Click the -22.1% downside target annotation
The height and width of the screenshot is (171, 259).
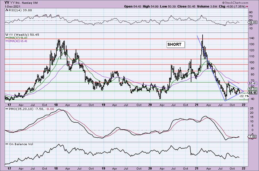coord(244,96)
